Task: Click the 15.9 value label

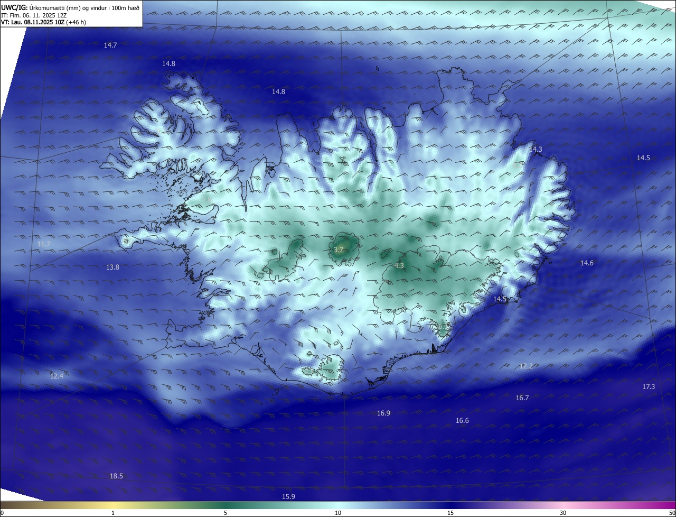Action: point(288,497)
